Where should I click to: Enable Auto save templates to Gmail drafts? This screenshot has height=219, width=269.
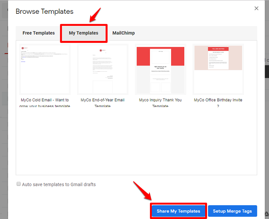coord(18,184)
